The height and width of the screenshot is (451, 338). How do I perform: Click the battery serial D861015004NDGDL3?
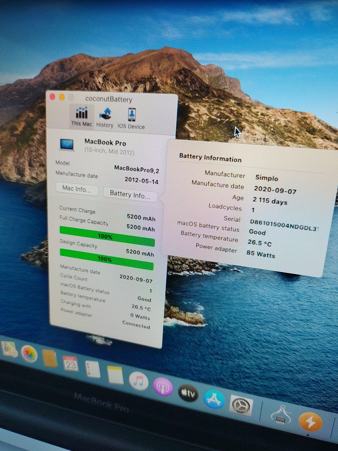(x=284, y=225)
